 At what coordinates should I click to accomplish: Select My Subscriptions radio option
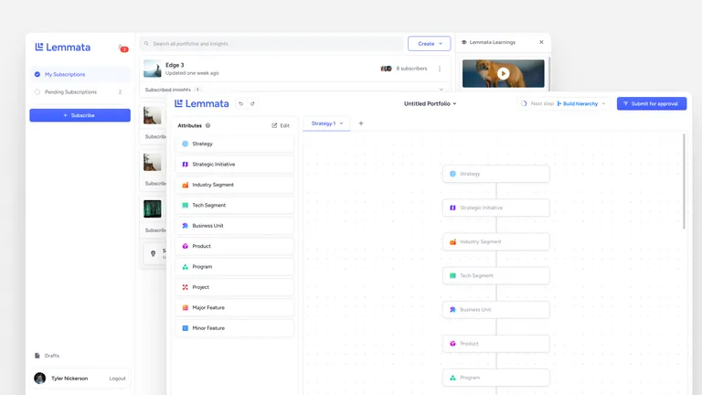coord(37,74)
